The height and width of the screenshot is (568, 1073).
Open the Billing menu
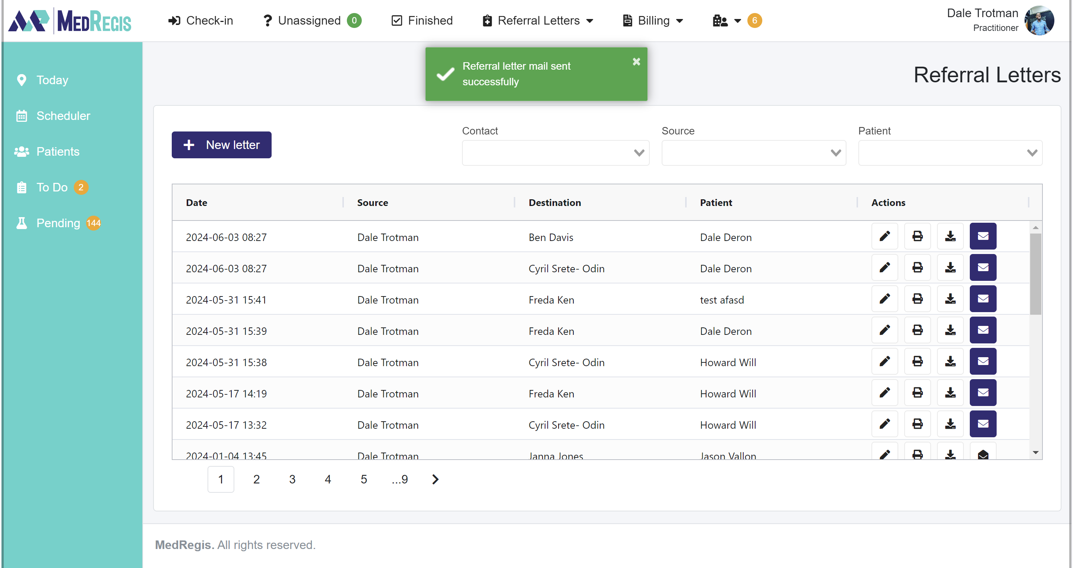(x=652, y=20)
